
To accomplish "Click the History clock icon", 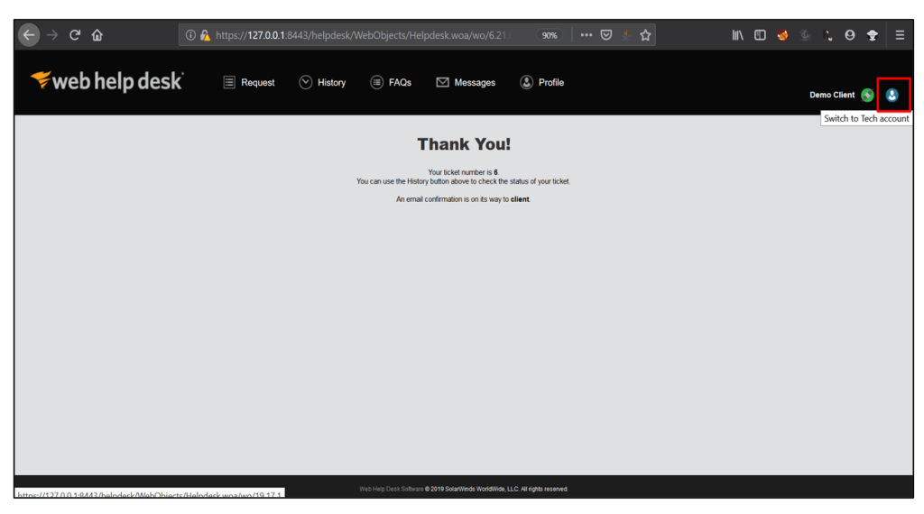I will coord(305,82).
